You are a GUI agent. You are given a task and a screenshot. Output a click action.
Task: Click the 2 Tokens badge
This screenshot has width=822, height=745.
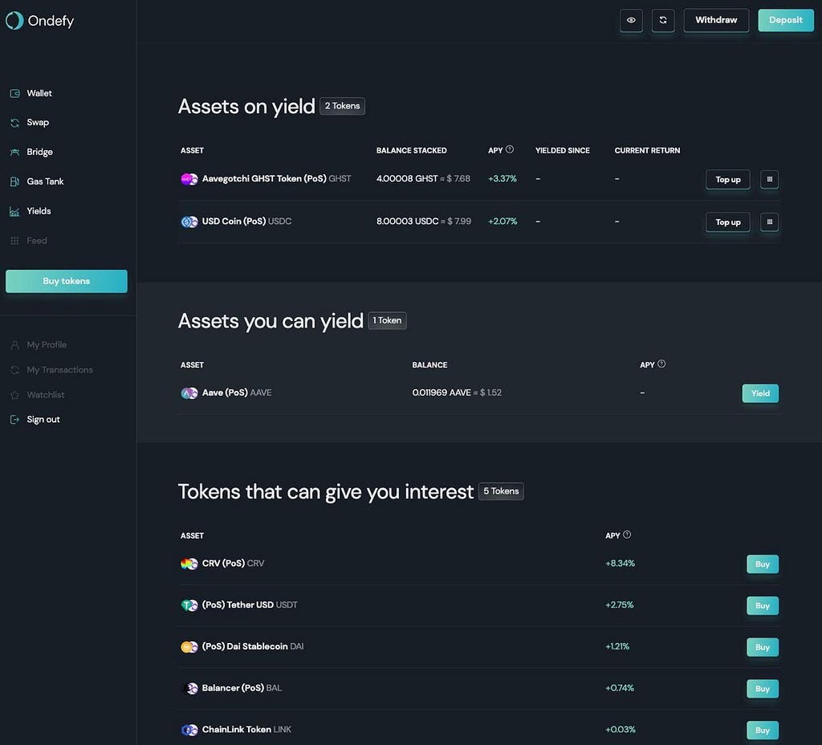pos(342,106)
